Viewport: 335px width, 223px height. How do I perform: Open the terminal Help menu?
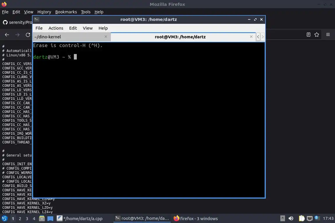click(x=103, y=28)
